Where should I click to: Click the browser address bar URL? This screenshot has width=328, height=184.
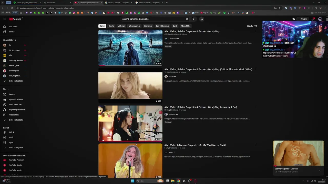pos(47,8)
